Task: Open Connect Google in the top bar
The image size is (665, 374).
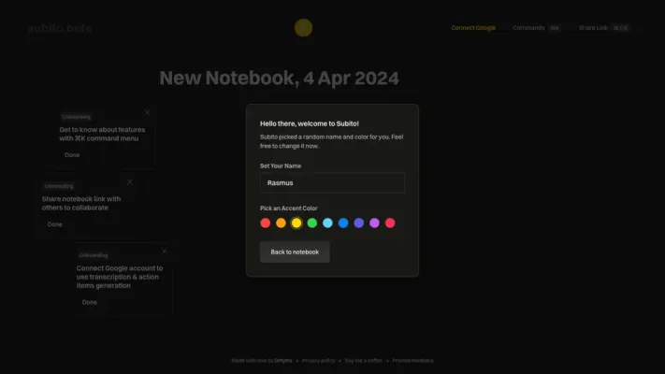Action: [473, 28]
